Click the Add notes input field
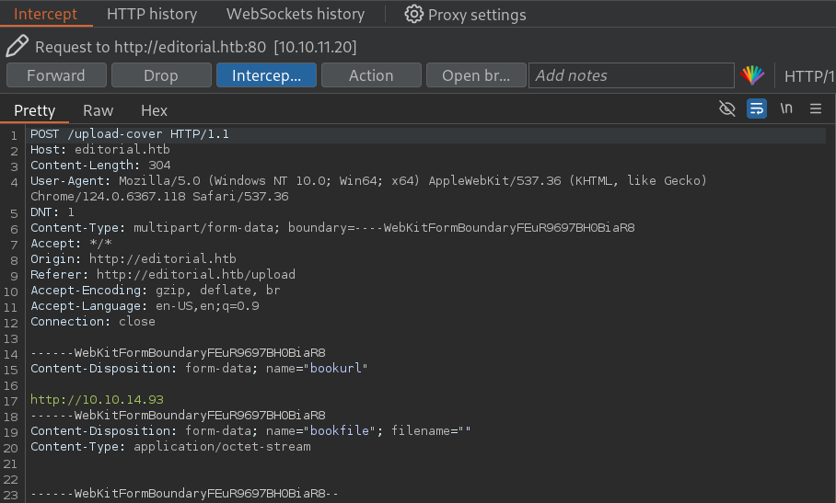The image size is (836, 503). click(632, 75)
